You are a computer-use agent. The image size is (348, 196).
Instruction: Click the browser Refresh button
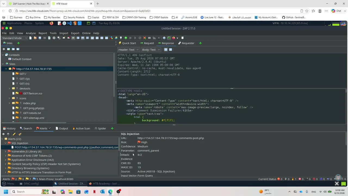click(10, 11)
